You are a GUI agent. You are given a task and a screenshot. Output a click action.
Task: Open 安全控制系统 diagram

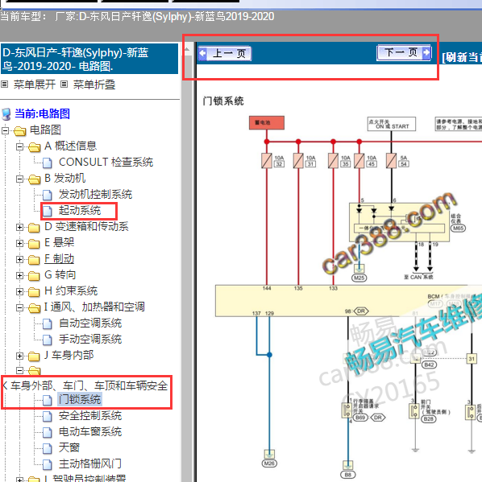[x=90, y=415]
